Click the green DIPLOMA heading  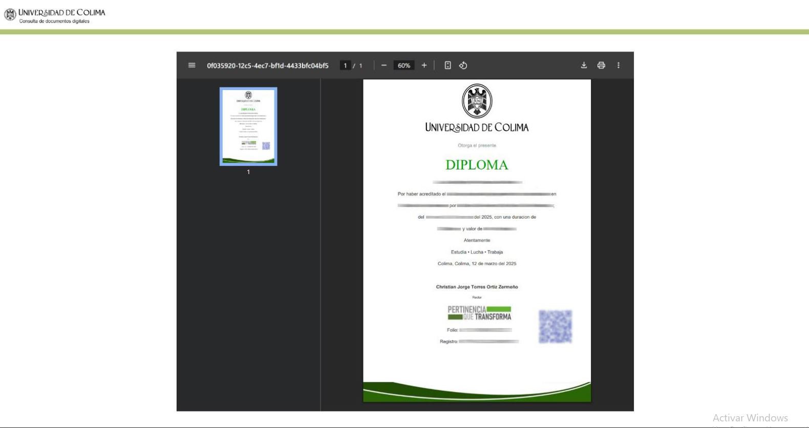(477, 165)
